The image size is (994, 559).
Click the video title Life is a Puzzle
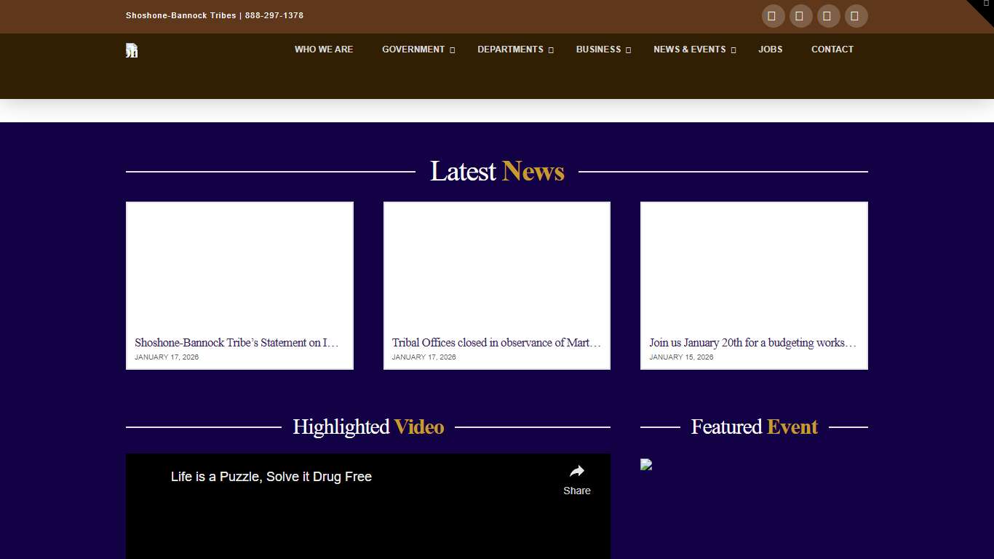point(271,477)
